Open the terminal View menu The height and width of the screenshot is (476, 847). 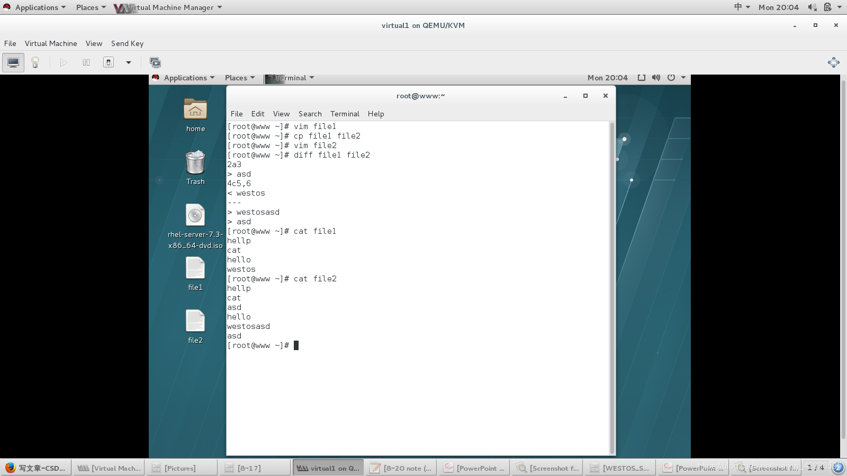[281, 114]
